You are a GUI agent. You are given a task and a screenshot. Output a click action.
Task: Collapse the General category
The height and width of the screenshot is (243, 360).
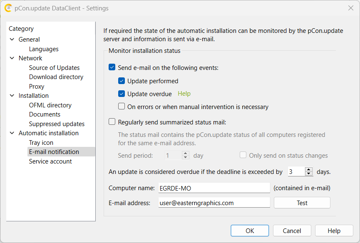point(12,40)
